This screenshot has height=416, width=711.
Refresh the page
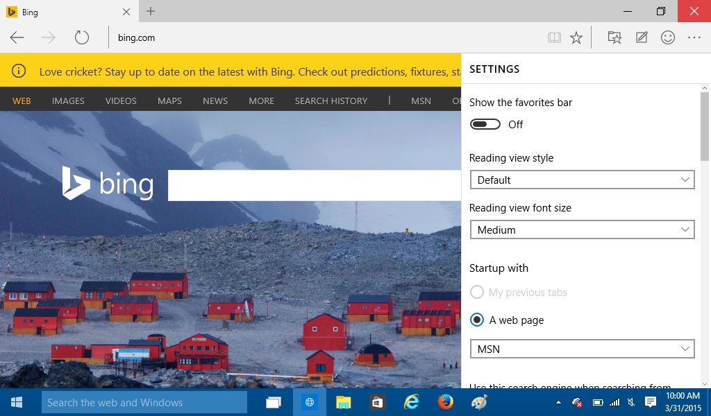pos(83,37)
